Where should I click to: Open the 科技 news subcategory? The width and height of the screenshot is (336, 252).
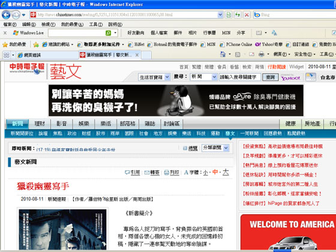201,133
